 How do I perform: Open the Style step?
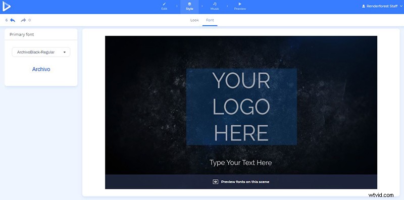(x=189, y=7)
